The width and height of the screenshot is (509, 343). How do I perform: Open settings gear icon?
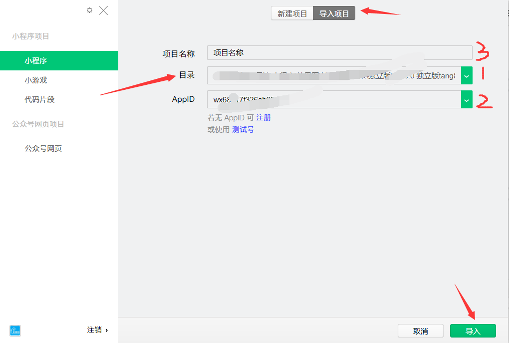pos(90,10)
